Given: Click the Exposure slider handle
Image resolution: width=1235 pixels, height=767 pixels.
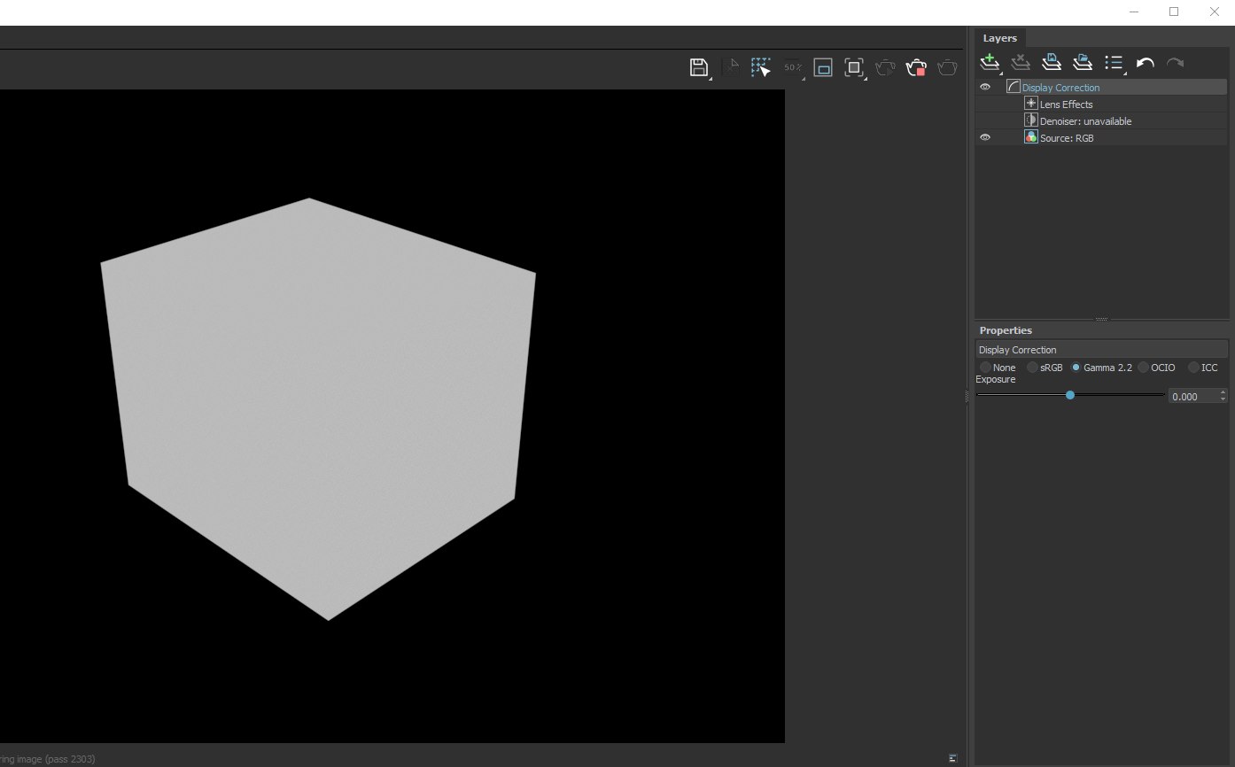Looking at the screenshot, I should 1070,395.
